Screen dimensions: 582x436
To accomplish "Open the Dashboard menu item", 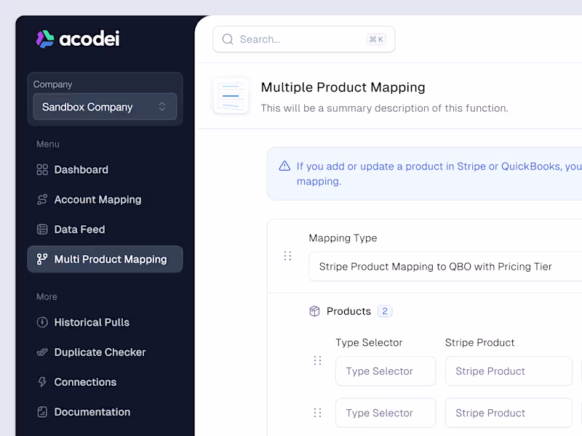I will coord(81,170).
